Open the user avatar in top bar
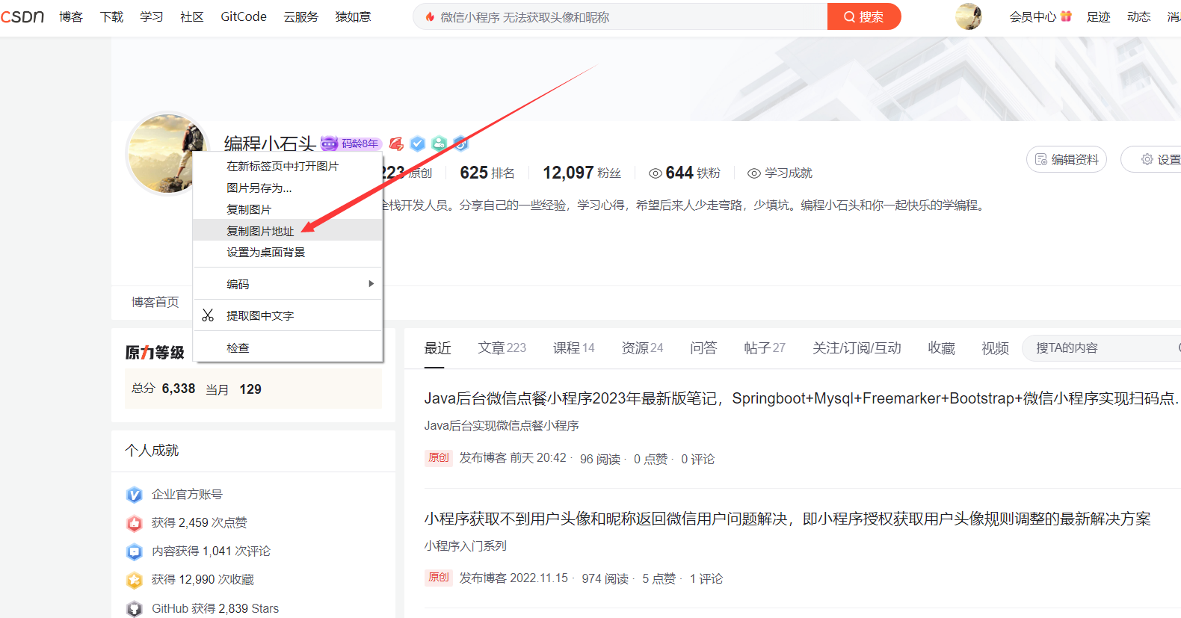This screenshot has height=618, width=1181. [969, 16]
